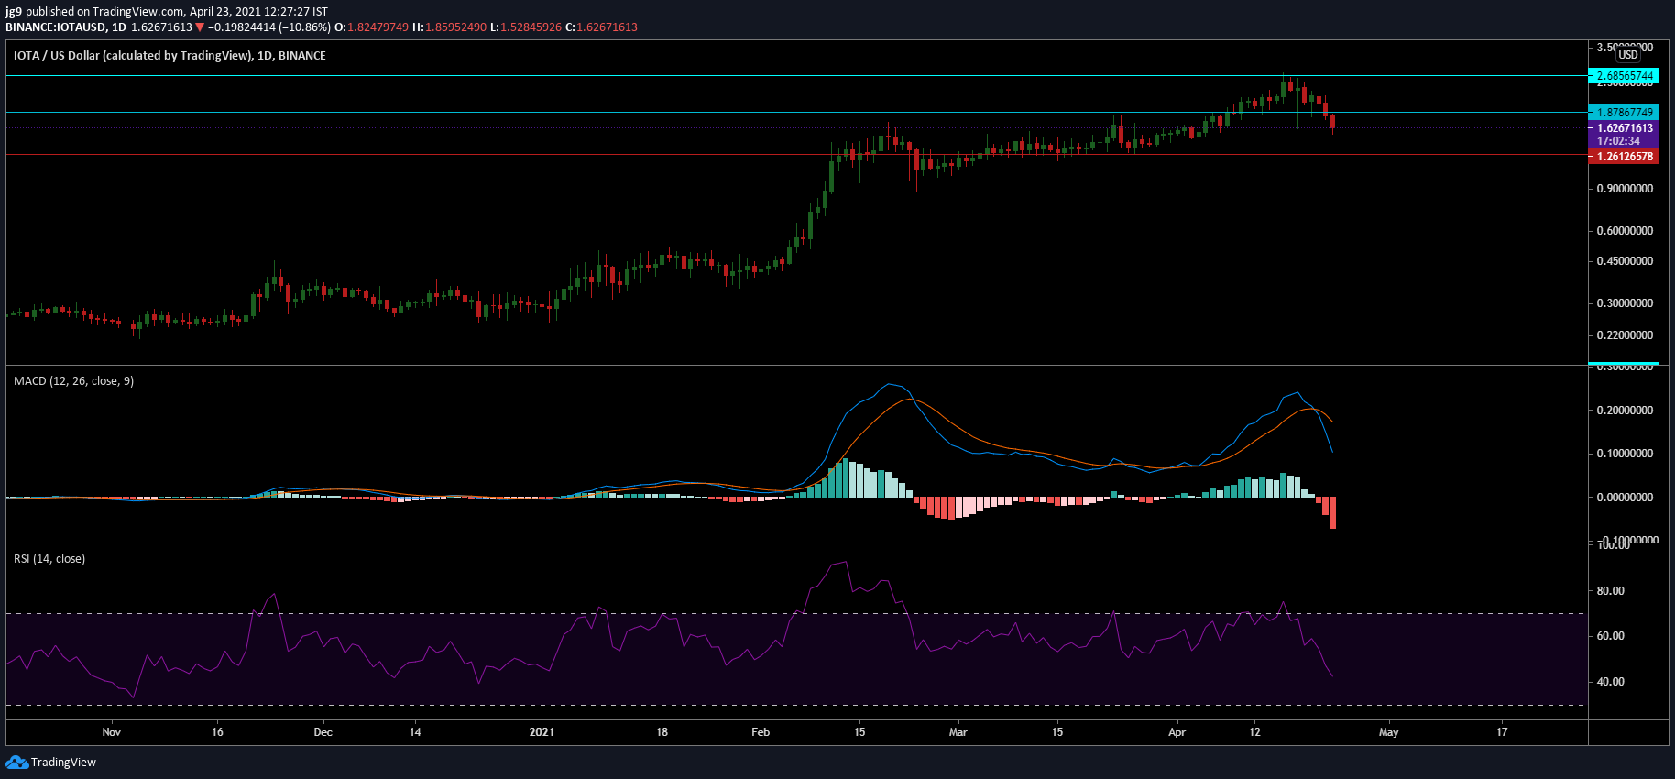Click the 0.22000000 price axis tick
The height and width of the screenshot is (779, 1675).
point(1625,335)
